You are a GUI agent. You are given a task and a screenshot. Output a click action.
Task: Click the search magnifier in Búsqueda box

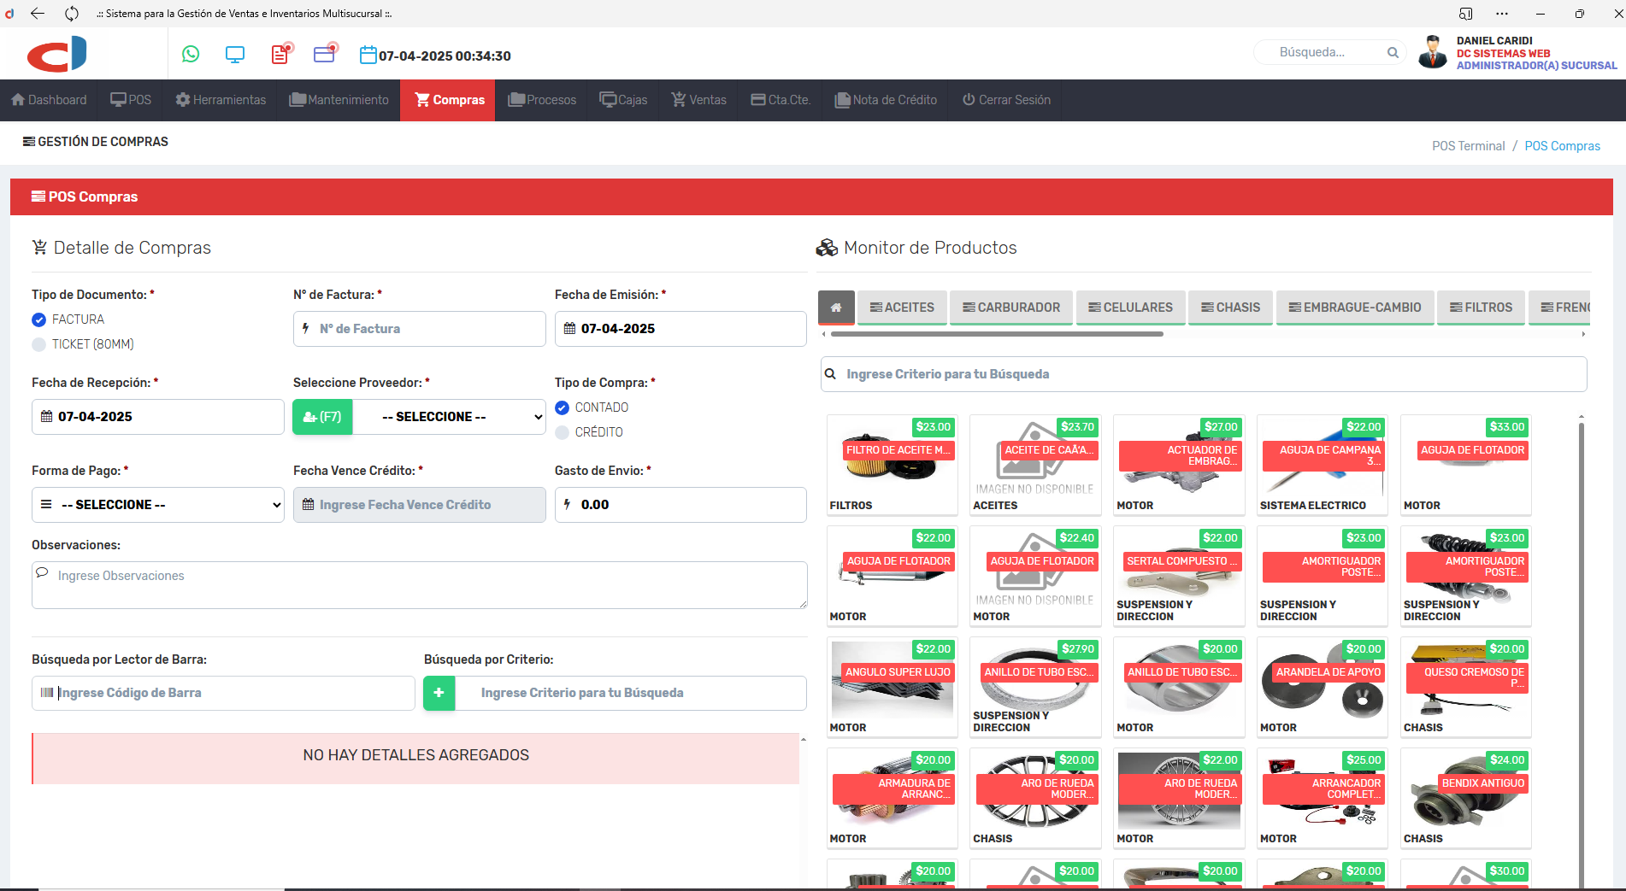(x=1393, y=53)
